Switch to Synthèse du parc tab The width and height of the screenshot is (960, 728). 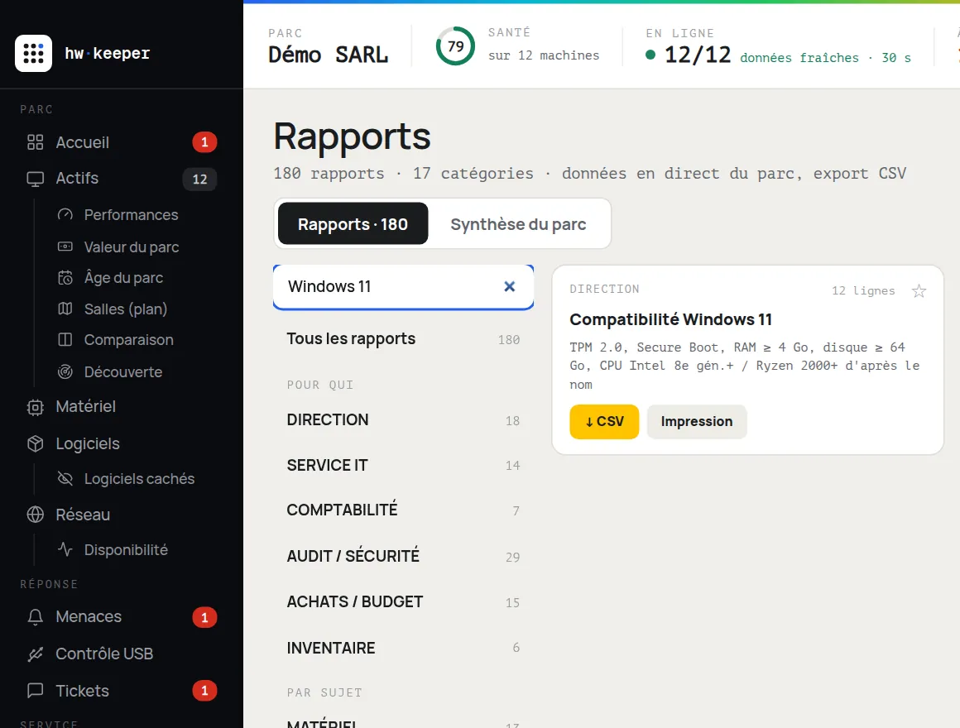pyautogui.click(x=519, y=224)
